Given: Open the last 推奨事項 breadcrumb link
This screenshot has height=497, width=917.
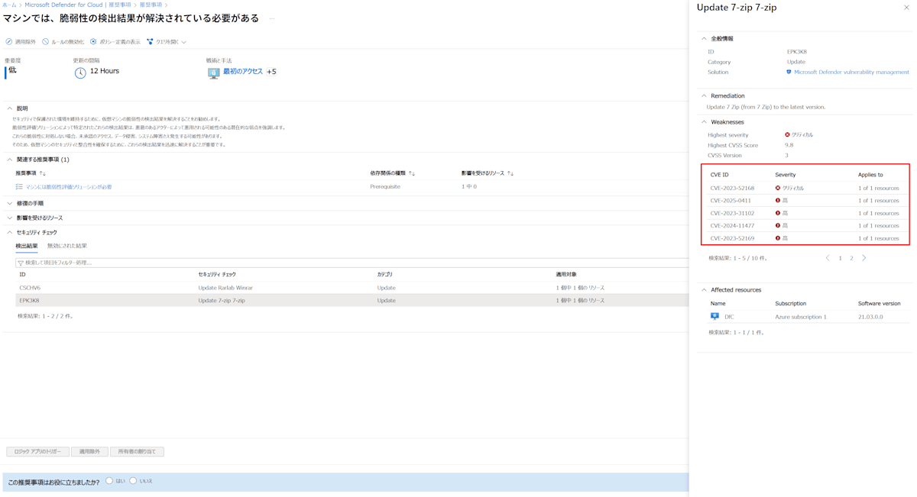Looking at the screenshot, I should click(x=151, y=5).
